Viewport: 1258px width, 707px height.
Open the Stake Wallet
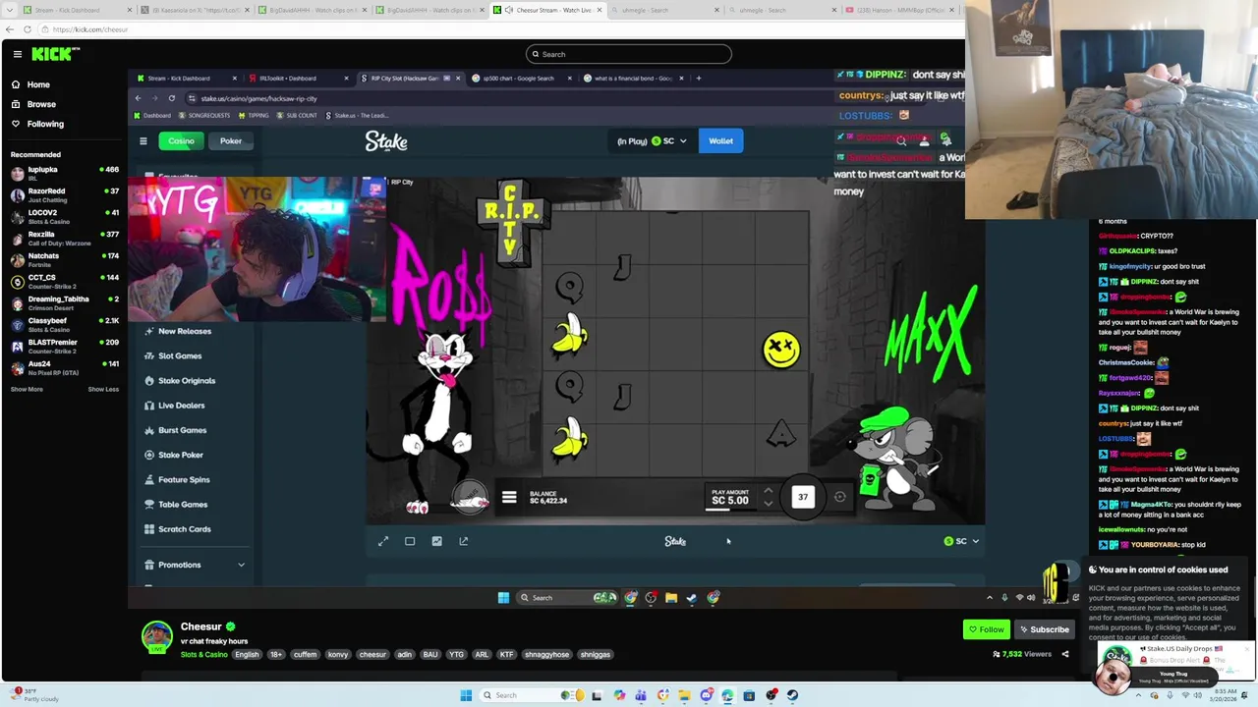(x=720, y=141)
